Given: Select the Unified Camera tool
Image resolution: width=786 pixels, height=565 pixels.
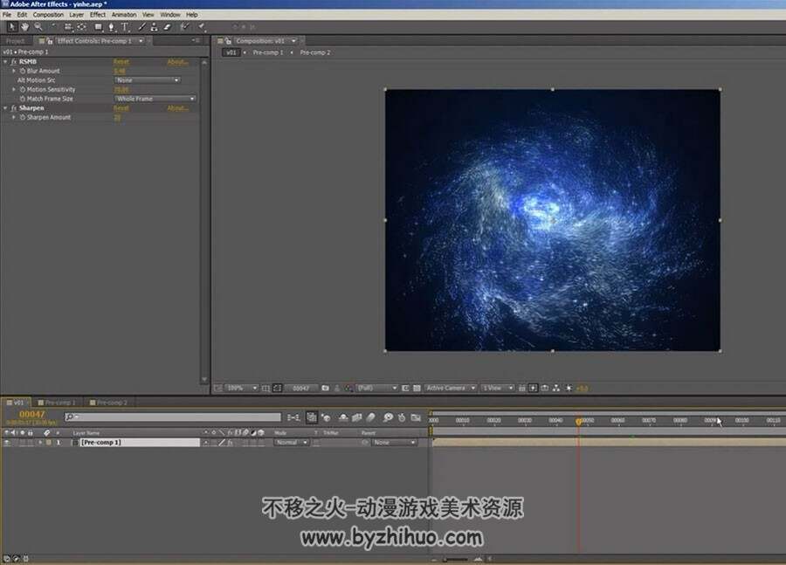Looking at the screenshot, I should click(68, 26).
